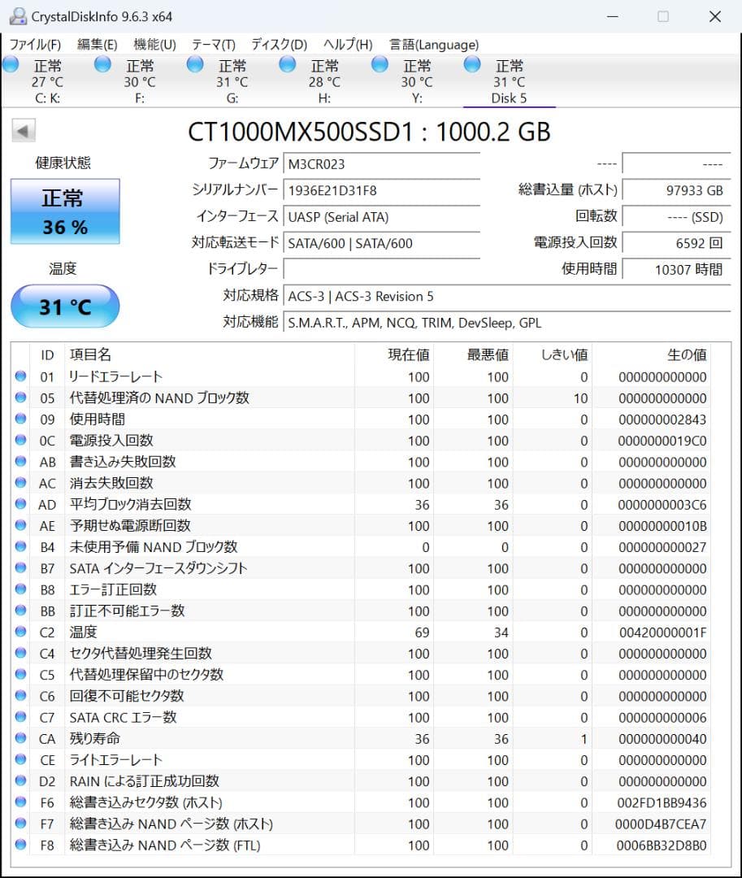Image resolution: width=742 pixels, height=878 pixels.
Task: Select the F: disk status orb
Action: (102, 64)
